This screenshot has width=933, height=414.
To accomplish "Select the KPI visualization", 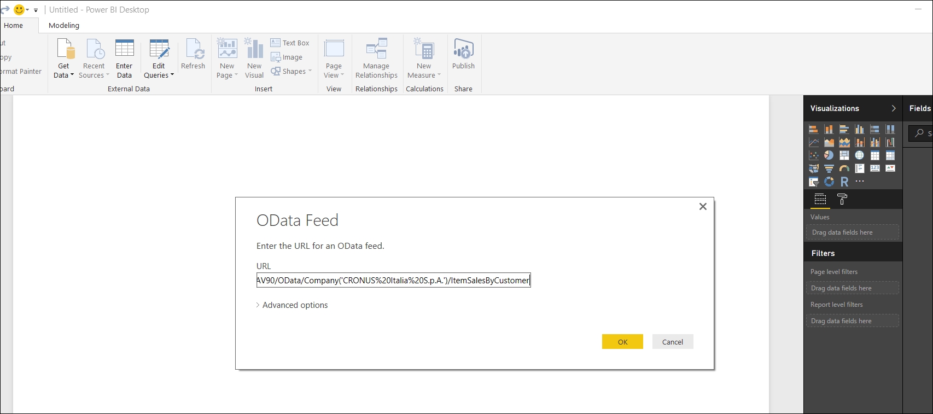I will [890, 168].
